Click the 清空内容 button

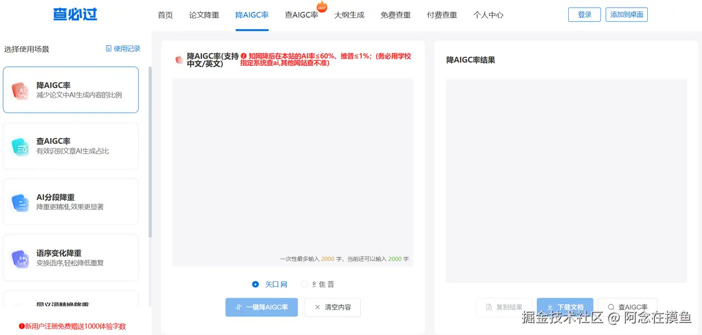click(332, 308)
